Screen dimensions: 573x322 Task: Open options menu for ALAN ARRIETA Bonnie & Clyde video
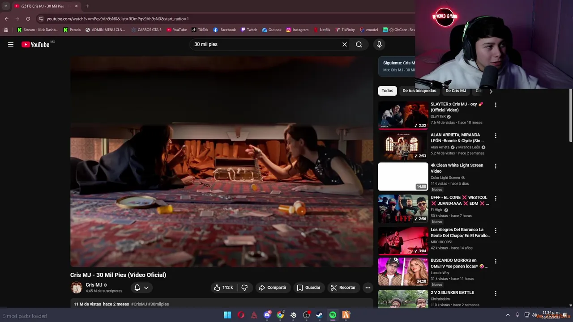[495, 136]
